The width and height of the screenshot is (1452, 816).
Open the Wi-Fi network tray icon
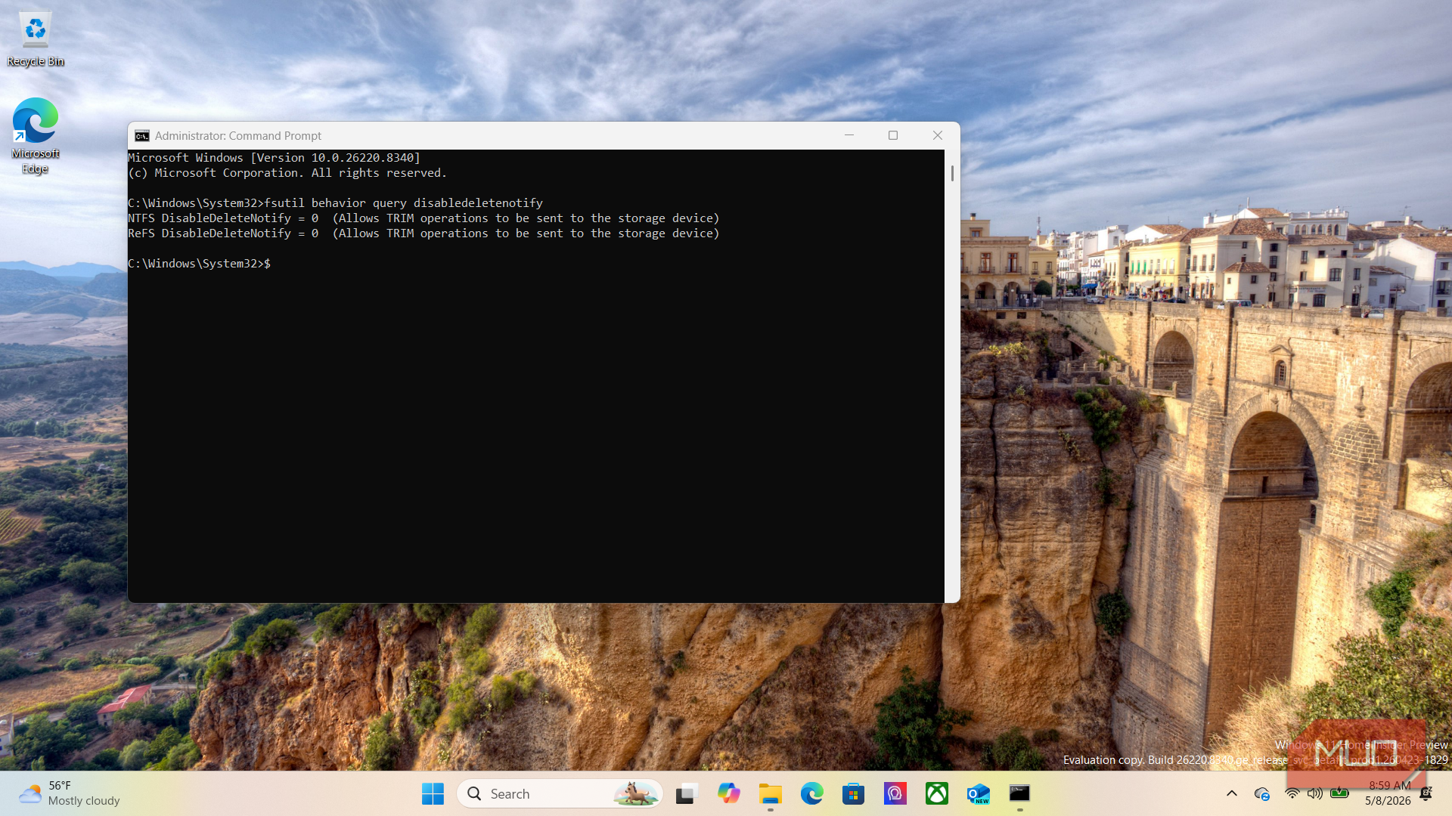coord(1292,793)
